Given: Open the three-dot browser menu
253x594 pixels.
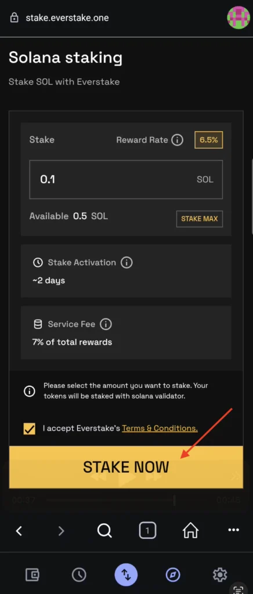Looking at the screenshot, I should [234, 530].
